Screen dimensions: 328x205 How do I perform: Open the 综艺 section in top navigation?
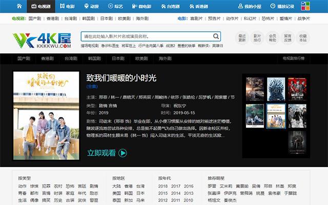click(115, 6)
